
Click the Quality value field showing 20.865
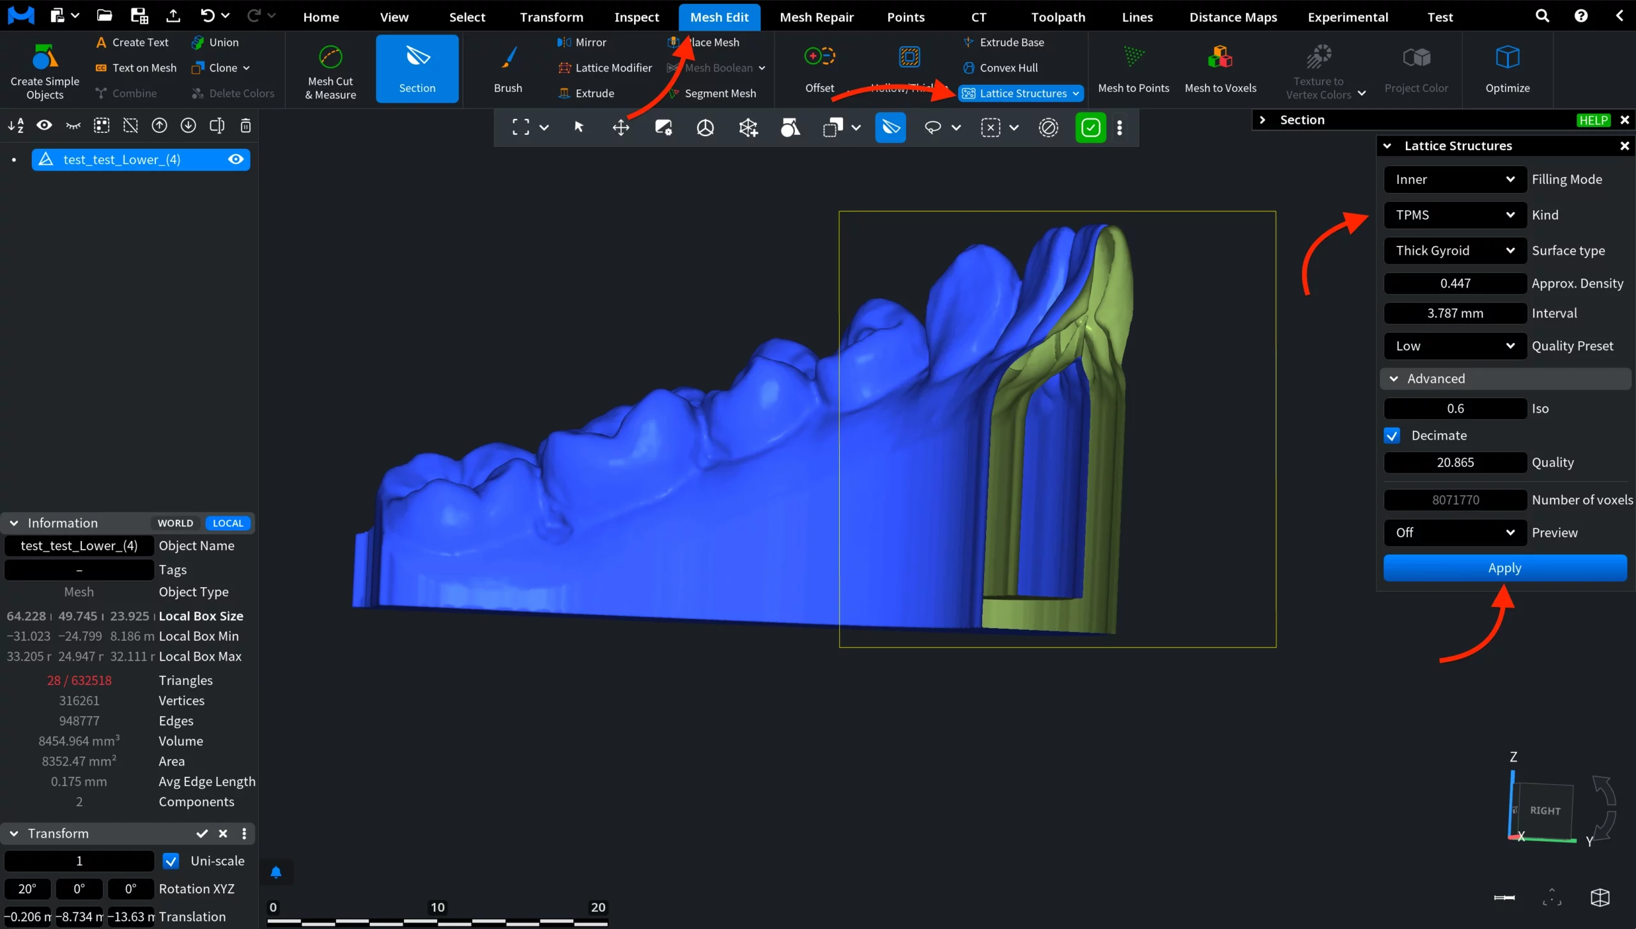1454,462
